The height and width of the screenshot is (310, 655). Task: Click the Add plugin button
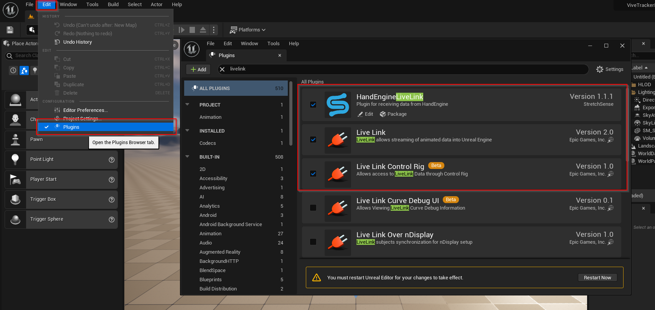pyautogui.click(x=198, y=69)
